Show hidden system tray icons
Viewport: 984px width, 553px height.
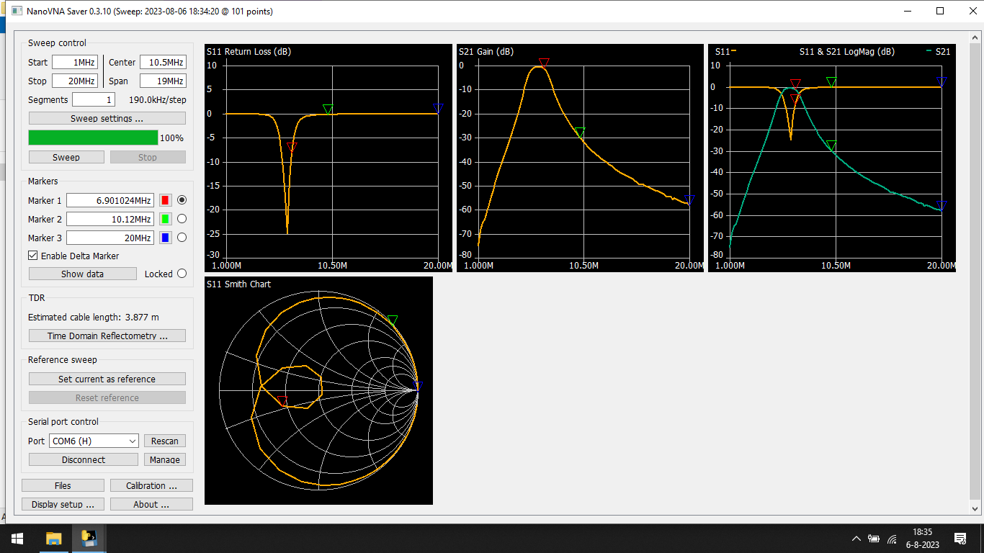(x=856, y=539)
